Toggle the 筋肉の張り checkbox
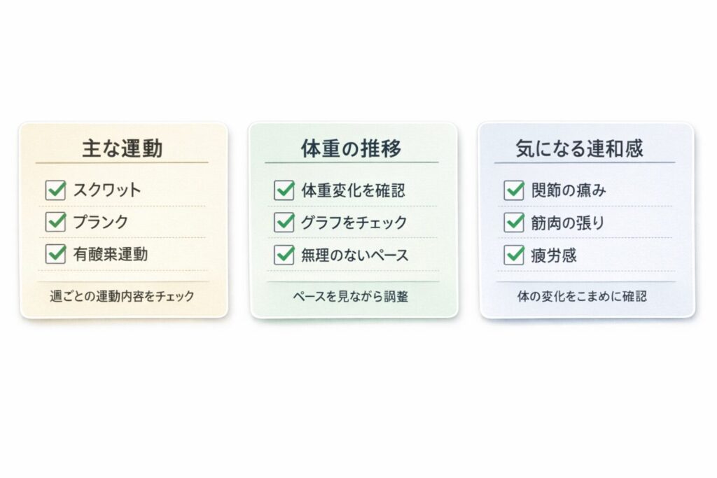This screenshot has height=478, width=717. click(x=514, y=223)
